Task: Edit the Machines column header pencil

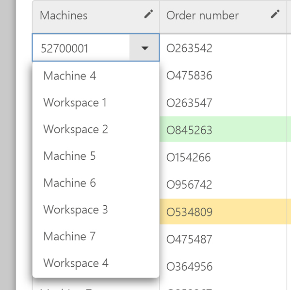Action: click(149, 14)
